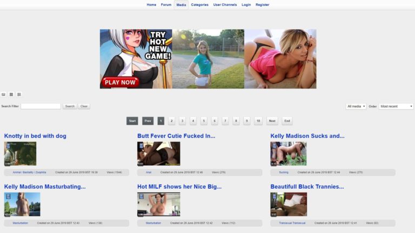
Task: Open the Forum menu item
Action: 166,5
